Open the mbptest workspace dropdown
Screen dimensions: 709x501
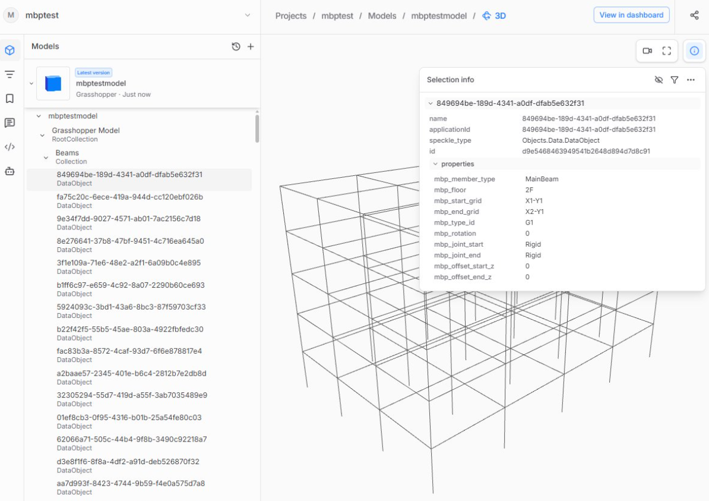point(248,15)
